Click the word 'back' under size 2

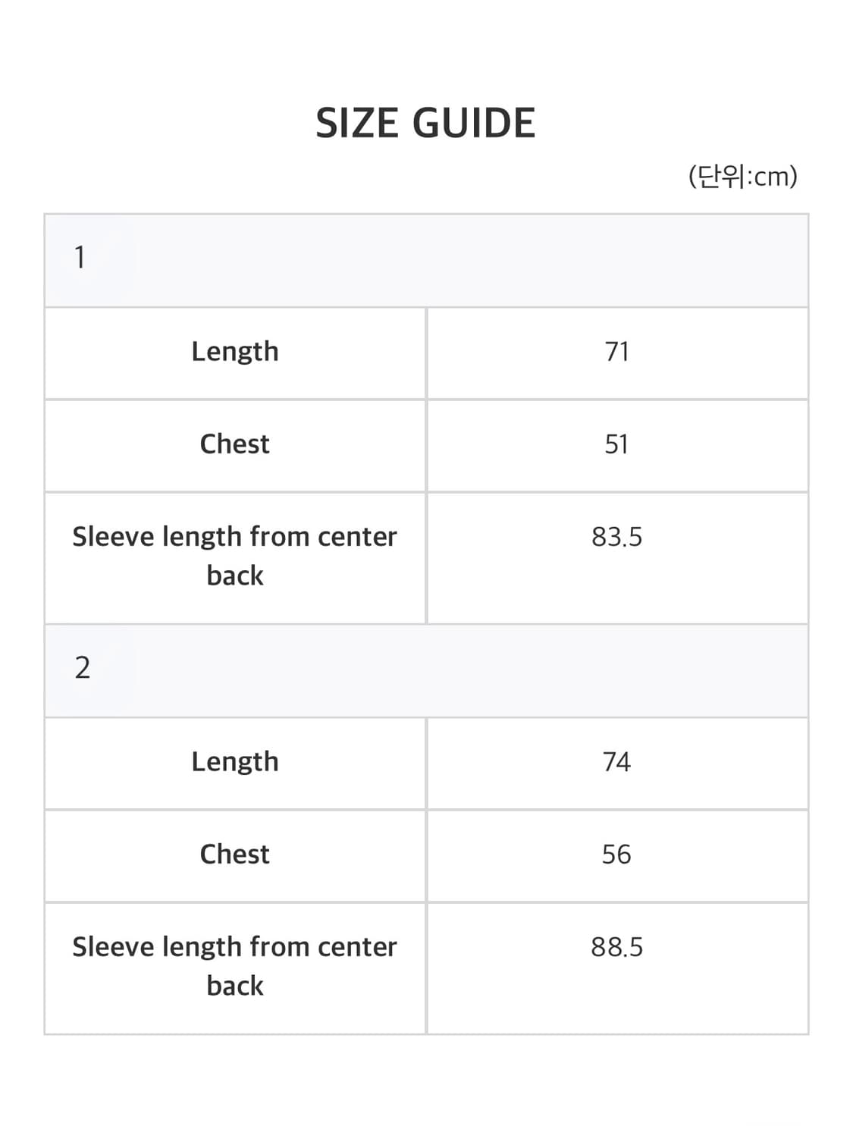235,986
